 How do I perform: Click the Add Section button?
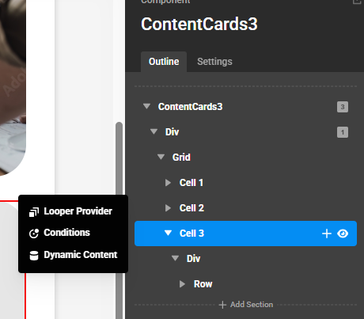[246, 305]
